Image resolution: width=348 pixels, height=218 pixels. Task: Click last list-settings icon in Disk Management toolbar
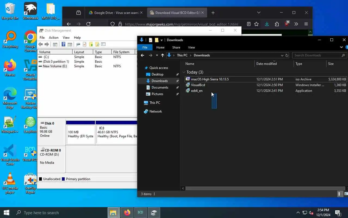pyautogui.click(x=103, y=44)
